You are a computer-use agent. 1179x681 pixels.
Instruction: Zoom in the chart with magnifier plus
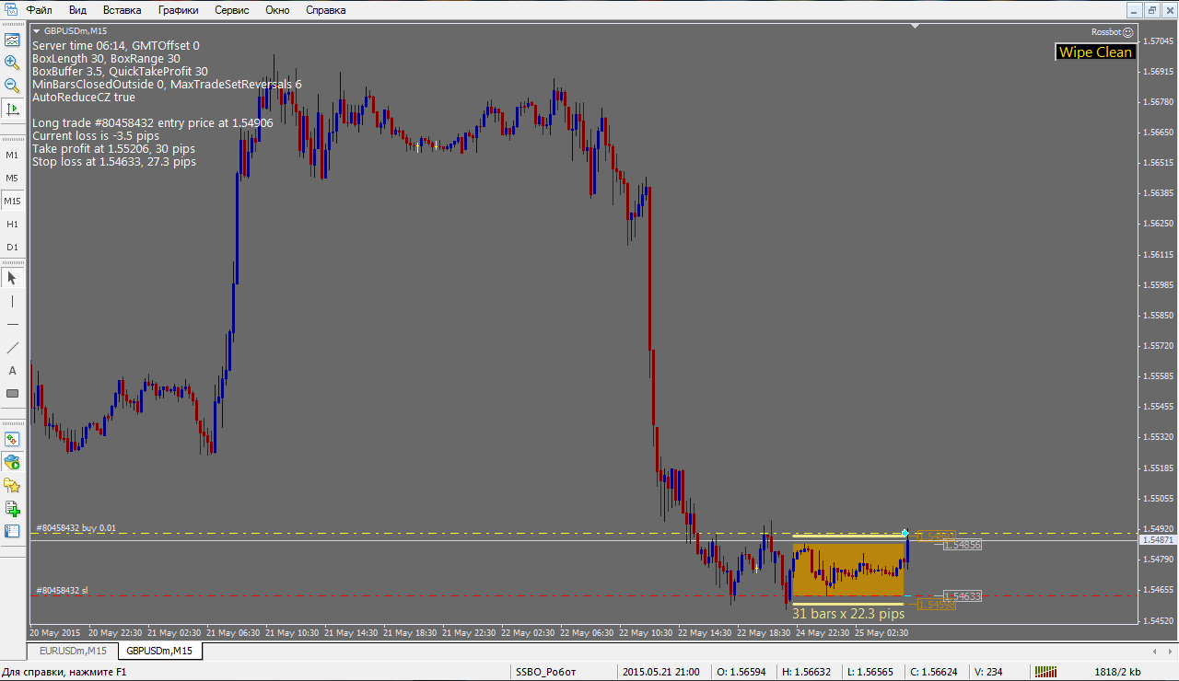[x=12, y=63]
